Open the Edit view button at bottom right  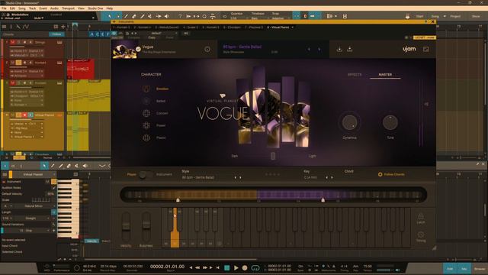(x=450, y=269)
